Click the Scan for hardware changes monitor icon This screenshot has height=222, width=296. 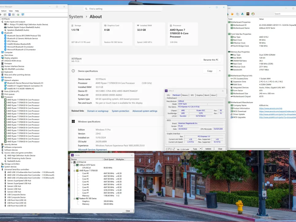pos(23,14)
